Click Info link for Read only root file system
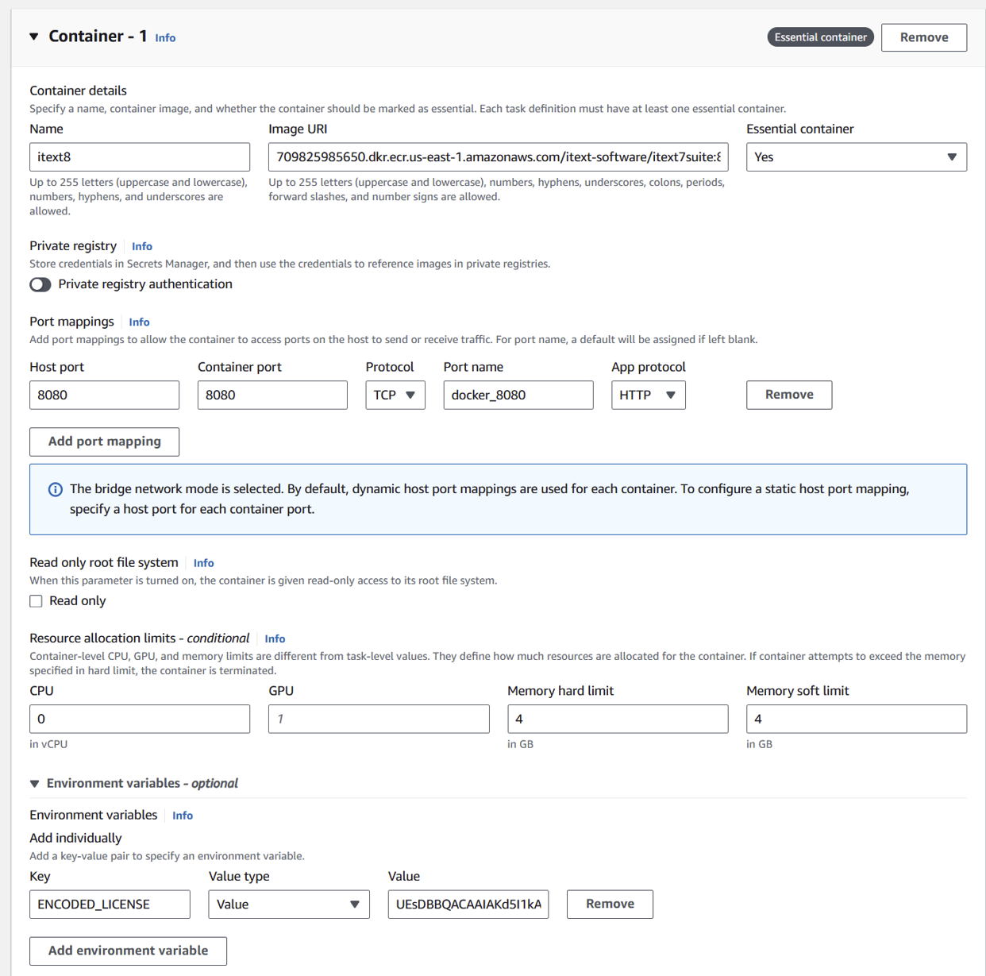The height and width of the screenshot is (976, 986). click(203, 563)
